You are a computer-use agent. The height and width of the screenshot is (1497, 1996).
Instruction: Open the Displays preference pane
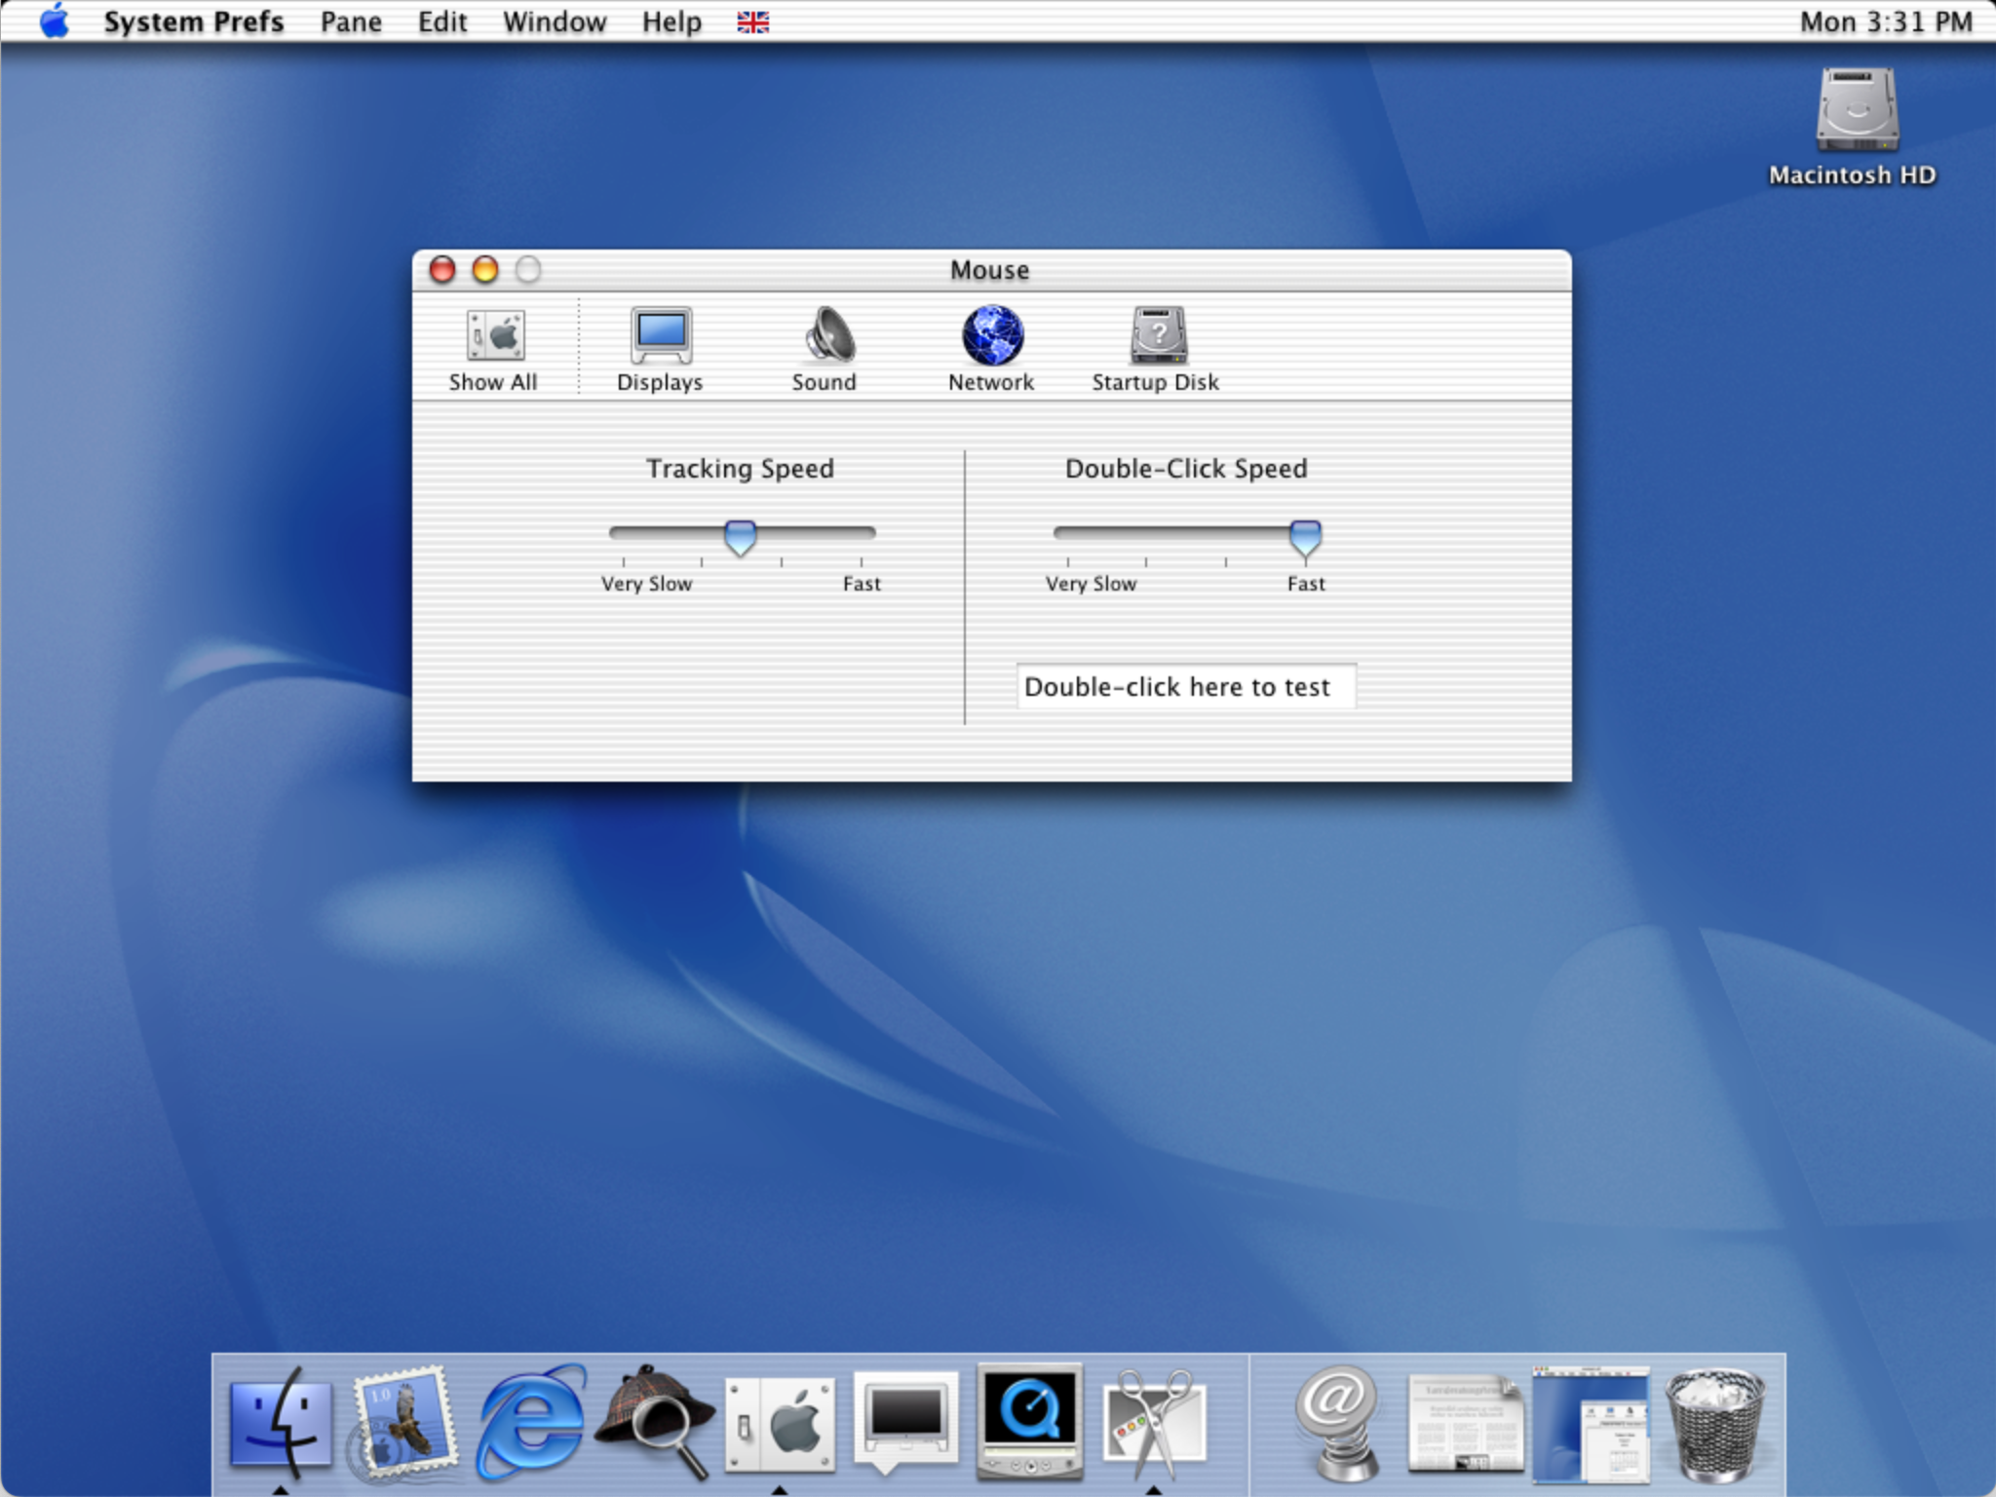tap(660, 351)
